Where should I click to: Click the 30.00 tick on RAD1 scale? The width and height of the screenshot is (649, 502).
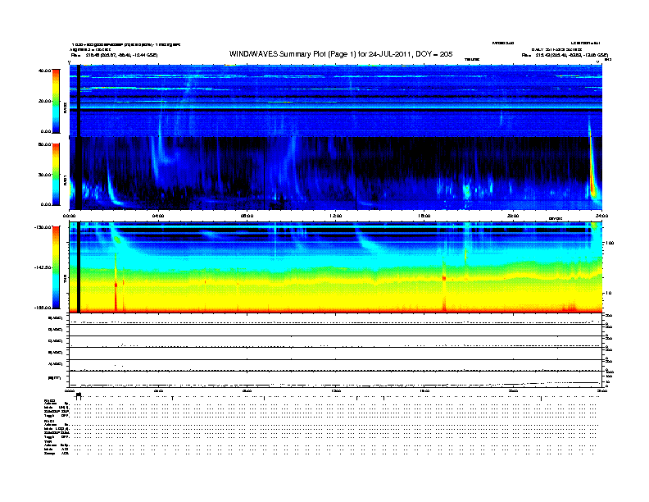(x=44, y=175)
